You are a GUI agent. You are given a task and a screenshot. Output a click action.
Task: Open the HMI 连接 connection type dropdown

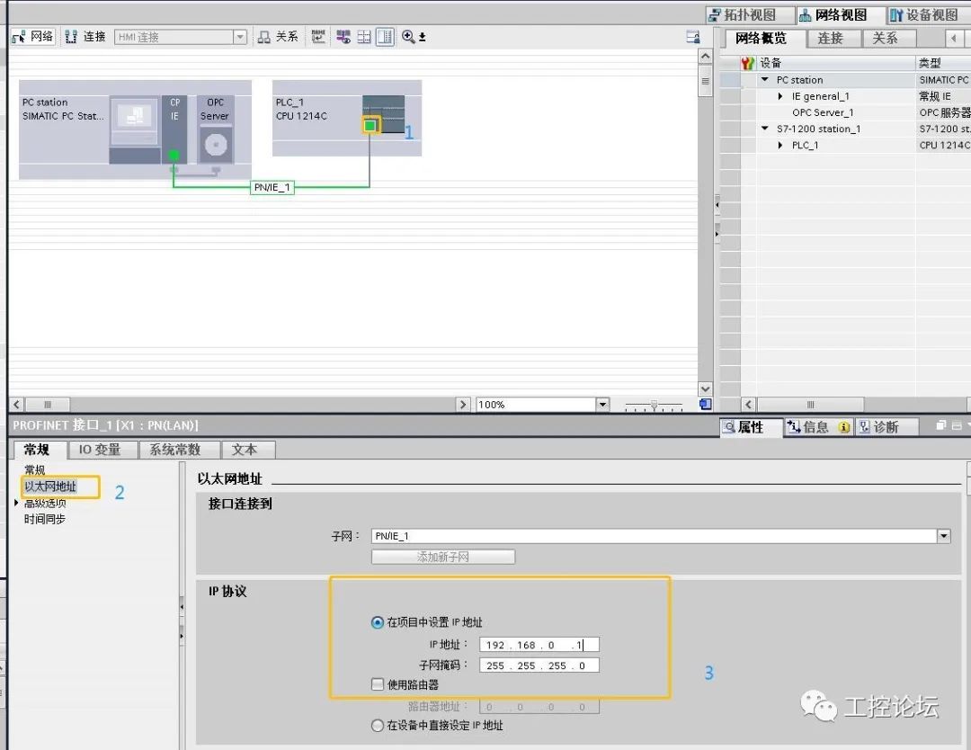point(240,37)
